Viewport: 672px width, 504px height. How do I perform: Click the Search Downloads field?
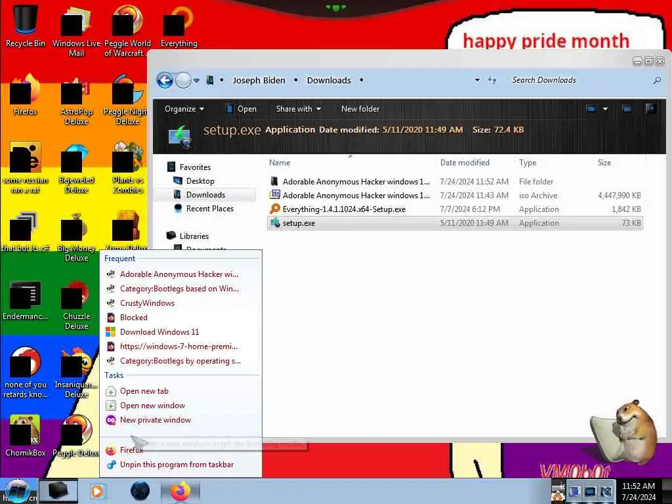coord(579,80)
